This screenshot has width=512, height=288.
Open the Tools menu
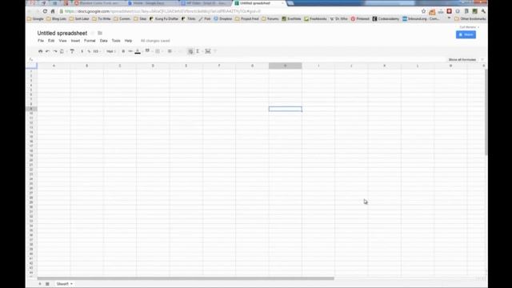coord(116,41)
